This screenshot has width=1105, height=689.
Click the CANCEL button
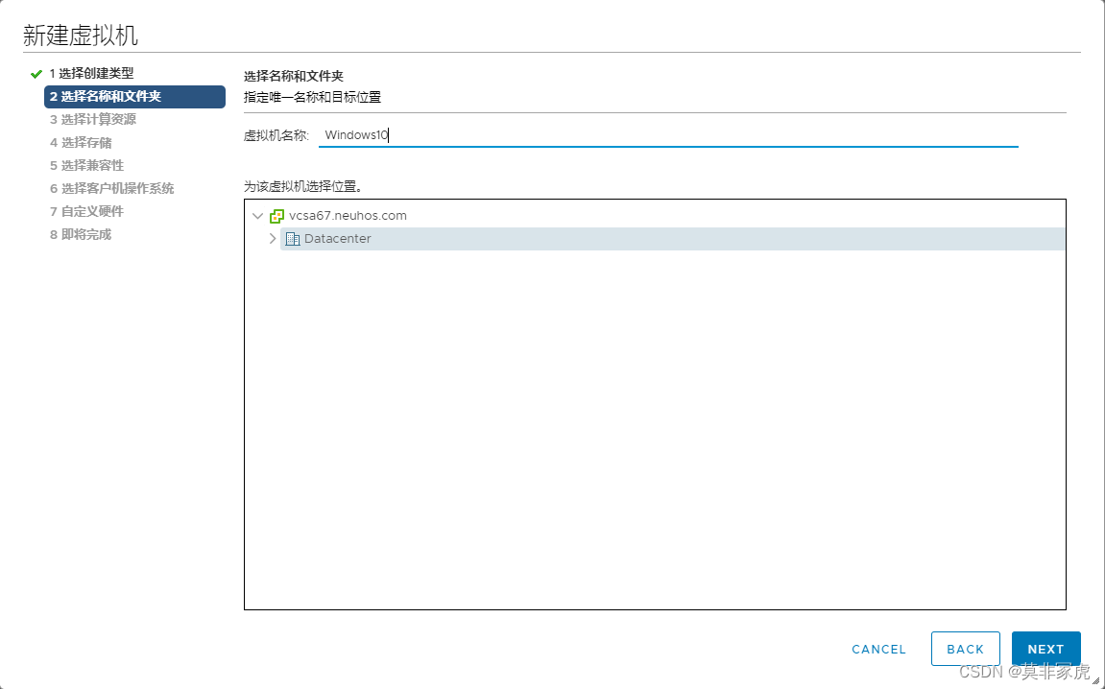click(878, 650)
